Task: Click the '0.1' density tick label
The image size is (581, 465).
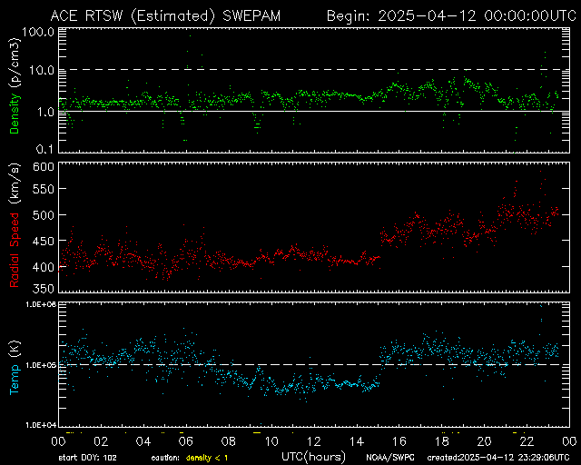Action: click(x=45, y=149)
